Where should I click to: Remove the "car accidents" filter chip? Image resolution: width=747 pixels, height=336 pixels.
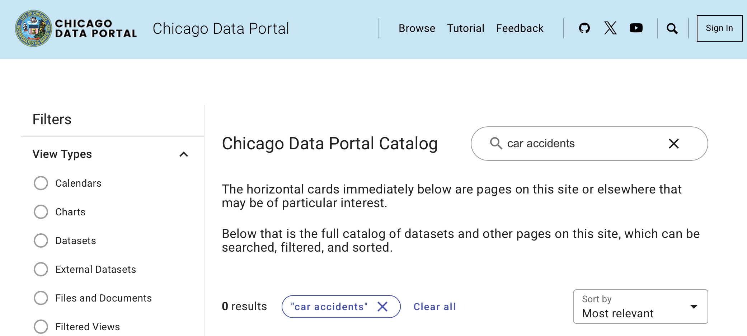point(383,307)
